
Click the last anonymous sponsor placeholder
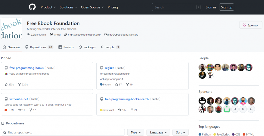tap(251, 109)
